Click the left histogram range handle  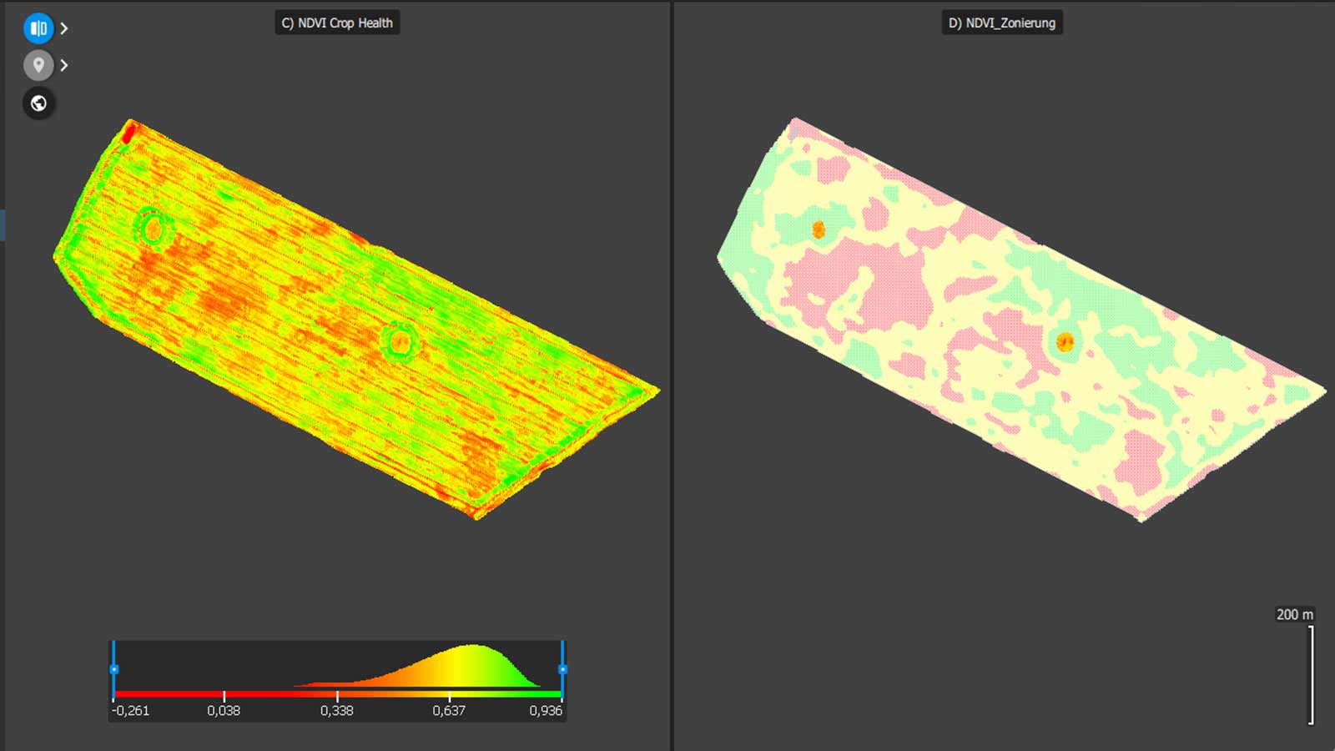click(114, 668)
